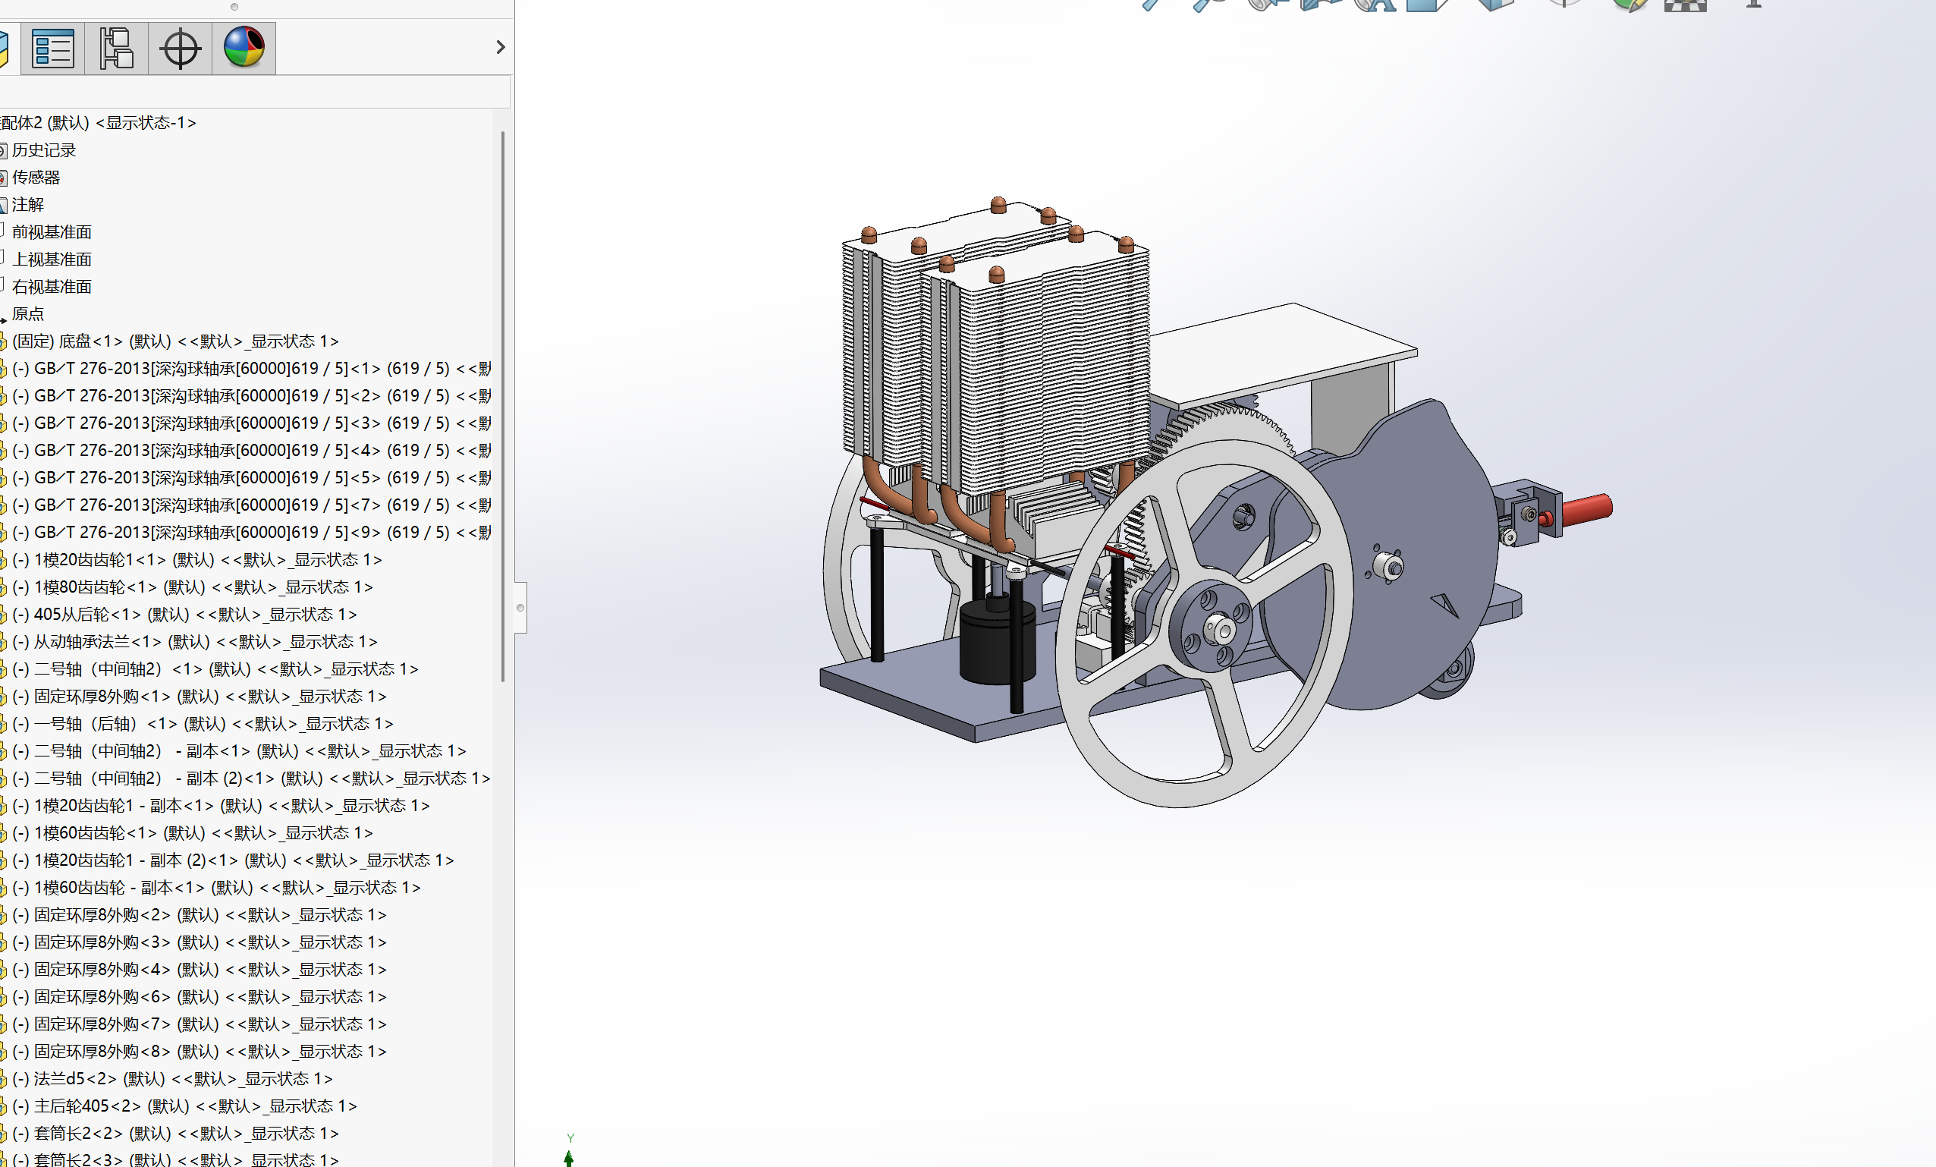1936x1167 pixels.
Task: Open the DisplayManager color sphere tab
Action: point(244,48)
